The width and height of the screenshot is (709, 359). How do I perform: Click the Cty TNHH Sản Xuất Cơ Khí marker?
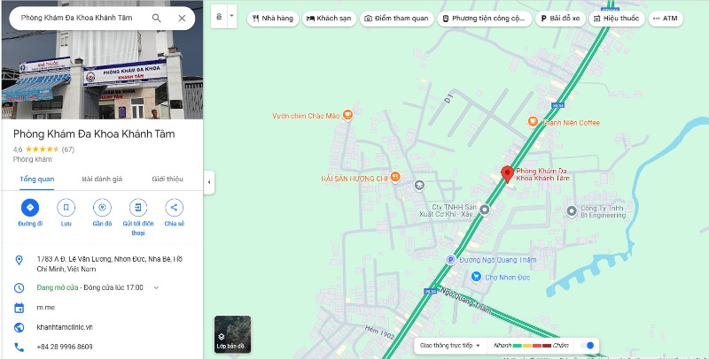(484, 210)
